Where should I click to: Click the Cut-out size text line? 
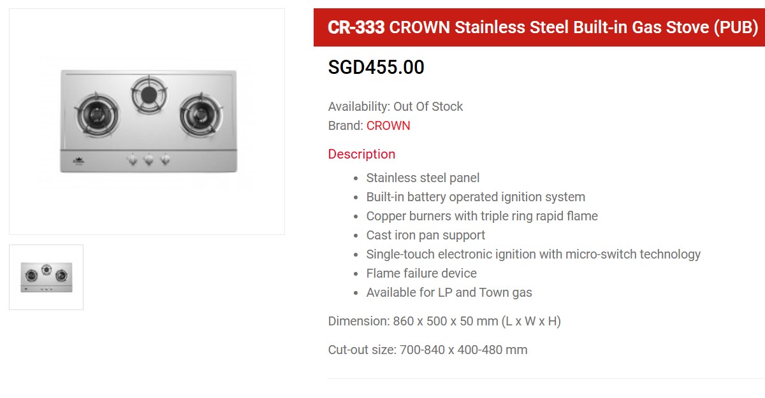click(428, 350)
